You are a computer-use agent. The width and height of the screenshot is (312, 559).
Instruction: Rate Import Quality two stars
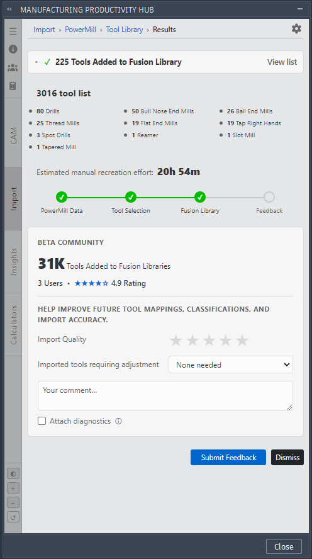192,340
